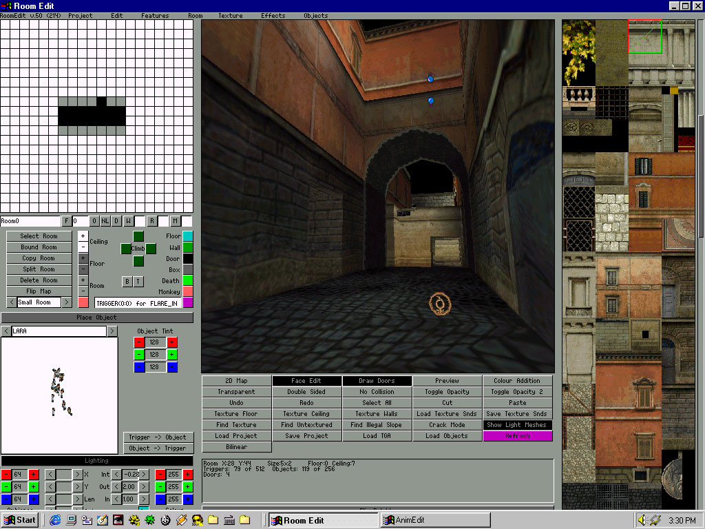Click the Room0 name field
This screenshot has width=705, height=529.
30,221
